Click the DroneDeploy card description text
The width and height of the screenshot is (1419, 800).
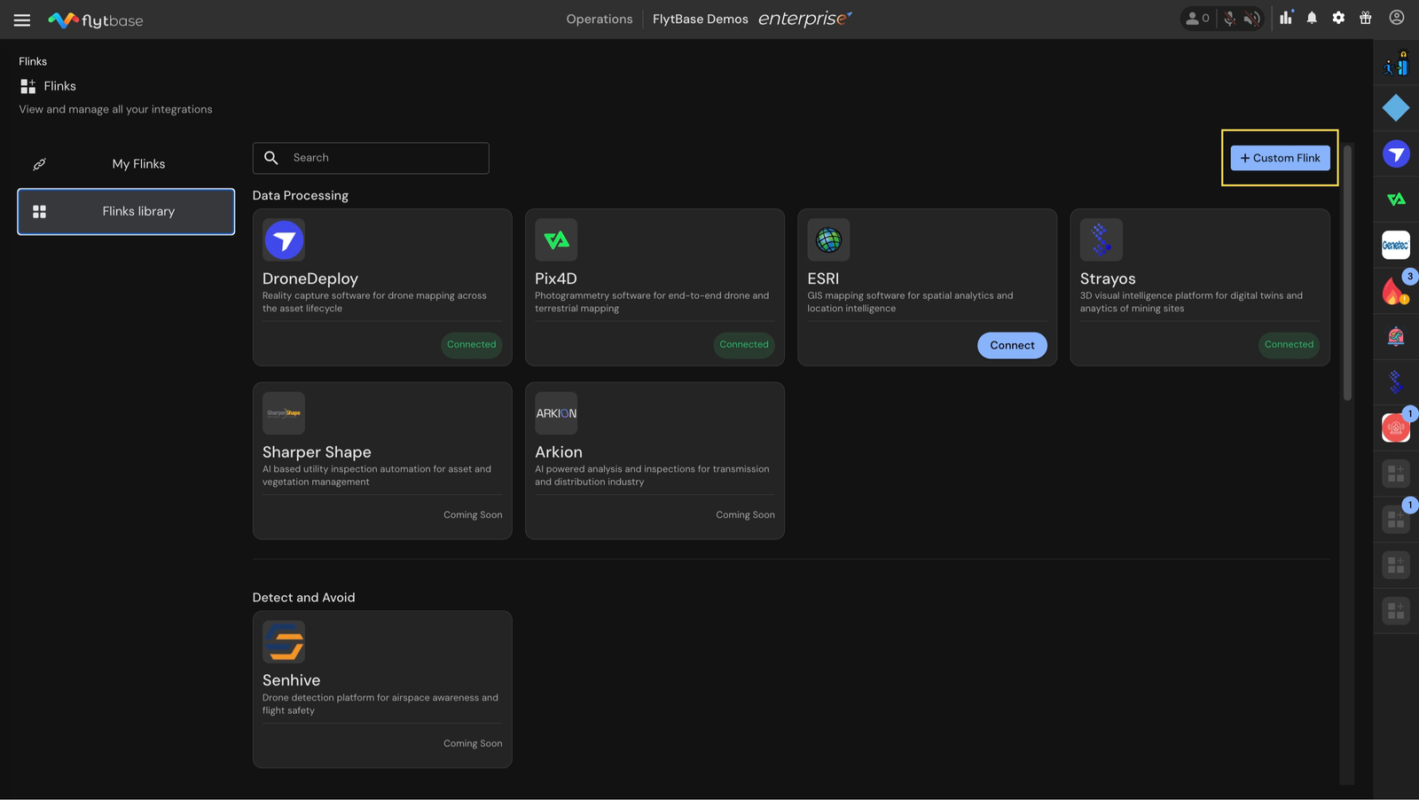pyautogui.click(x=374, y=302)
